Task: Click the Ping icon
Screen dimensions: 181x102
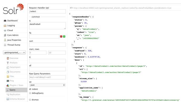Action: [8, 81]
